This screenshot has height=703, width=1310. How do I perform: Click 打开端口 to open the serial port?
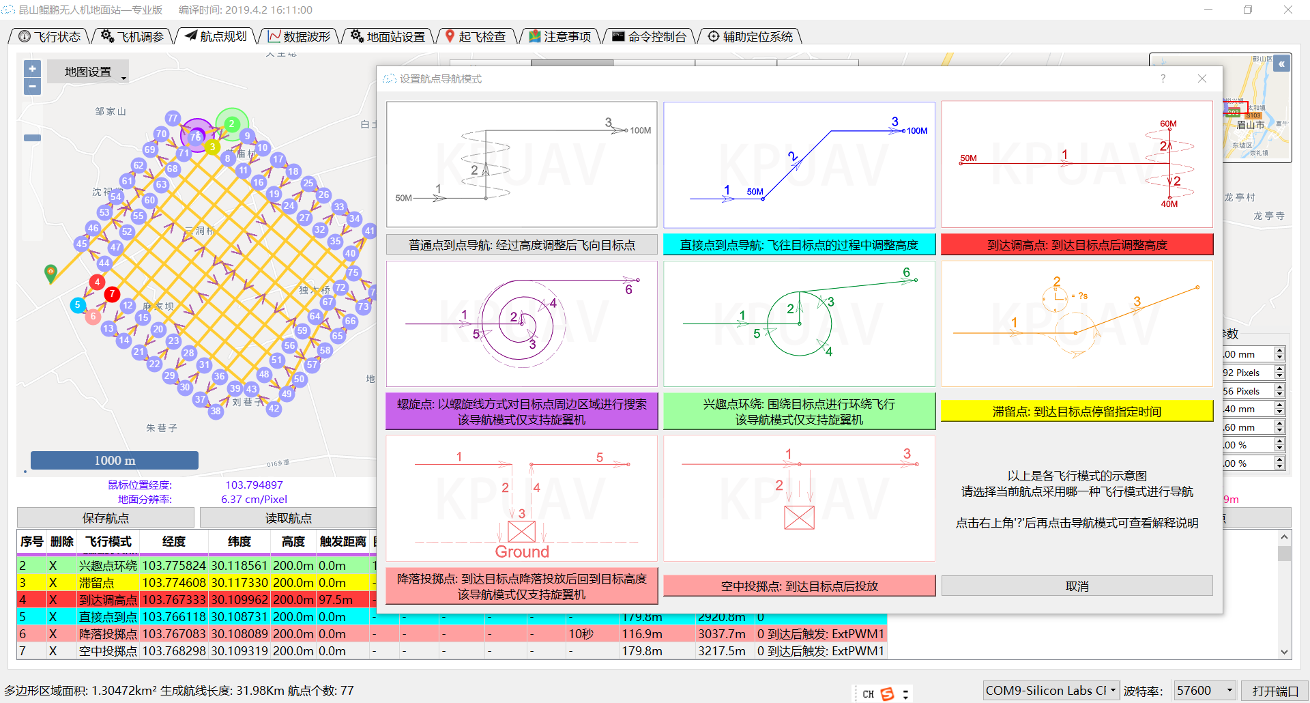(x=1274, y=691)
